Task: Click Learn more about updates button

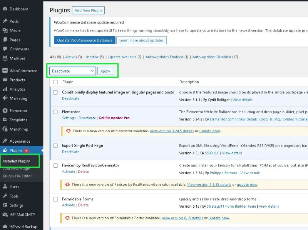Action: click(x=141, y=40)
